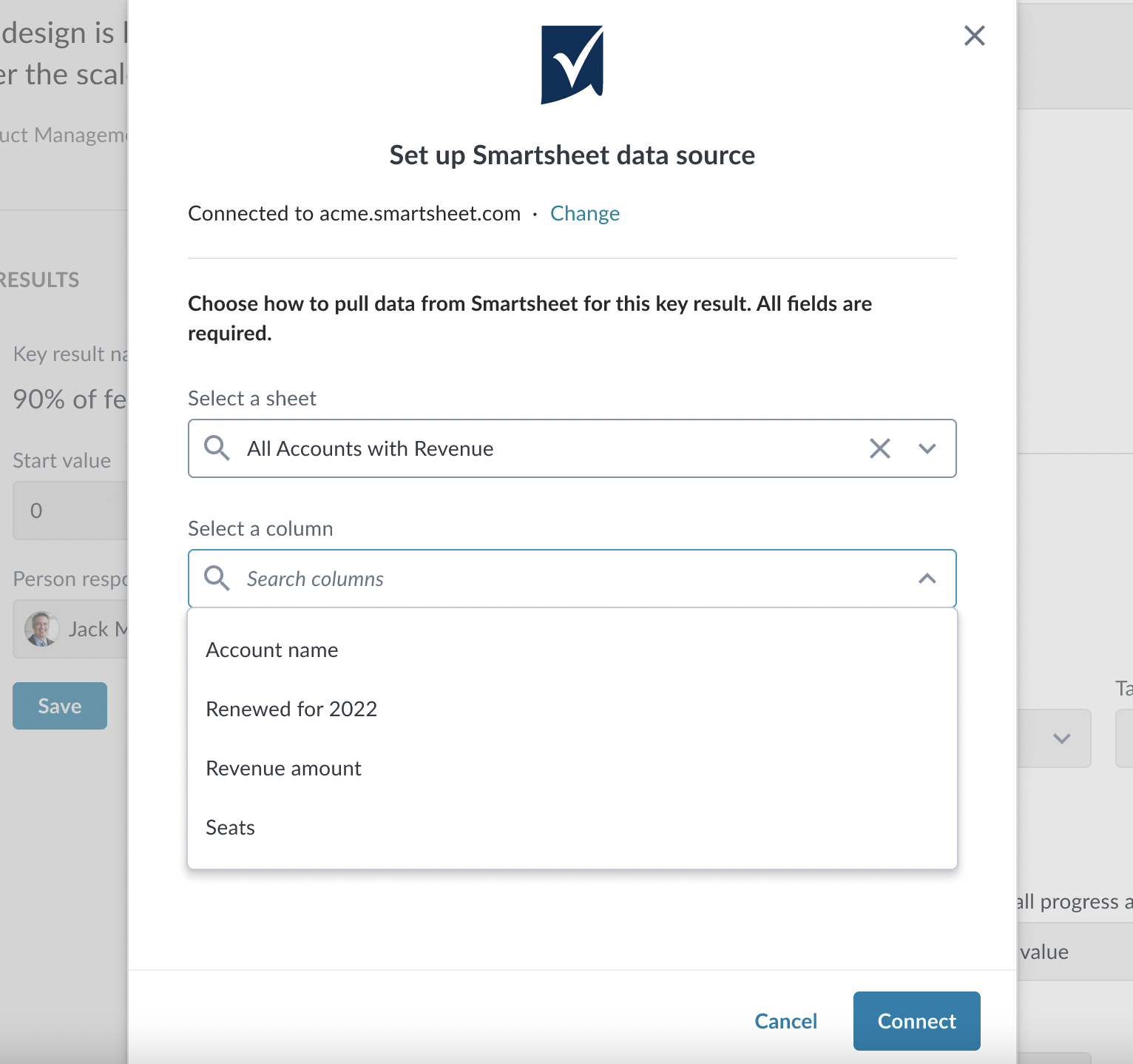Collapse the Select a column dropdown chevron
This screenshot has height=1064, width=1133.
click(927, 579)
